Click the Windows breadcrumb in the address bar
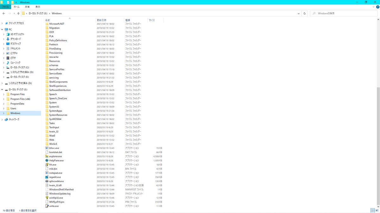This screenshot has height=213, width=380. (57, 14)
